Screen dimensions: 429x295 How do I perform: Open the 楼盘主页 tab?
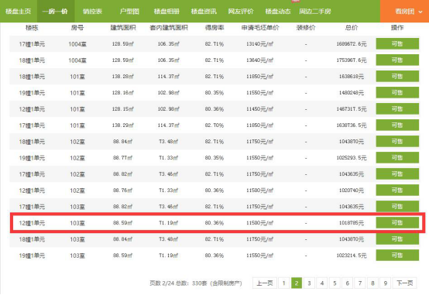[18, 11]
